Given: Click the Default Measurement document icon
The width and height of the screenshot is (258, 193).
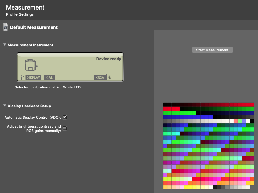Looking at the screenshot, I should tap(5, 27).
